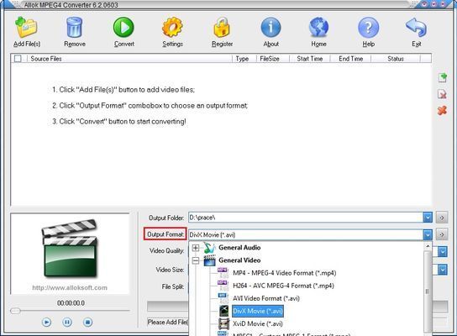Select XviD Movie (*.avi) format
457x336 pixels.
pyautogui.click(x=258, y=323)
